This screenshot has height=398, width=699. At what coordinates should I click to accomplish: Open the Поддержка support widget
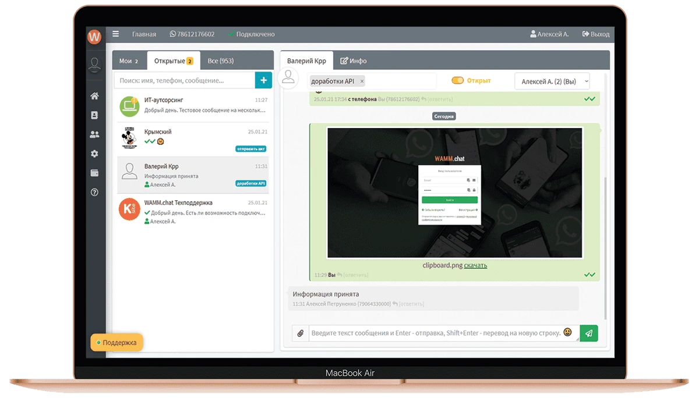click(116, 343)
